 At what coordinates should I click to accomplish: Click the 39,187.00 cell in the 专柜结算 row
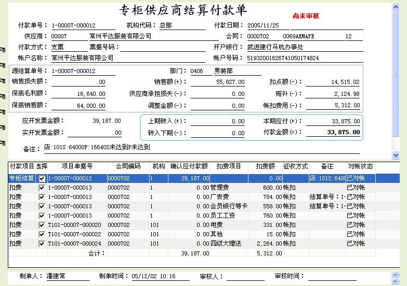coord(189,178)
